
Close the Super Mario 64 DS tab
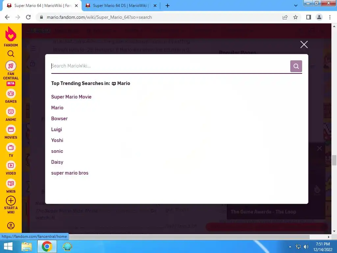(x=155, y=6)
